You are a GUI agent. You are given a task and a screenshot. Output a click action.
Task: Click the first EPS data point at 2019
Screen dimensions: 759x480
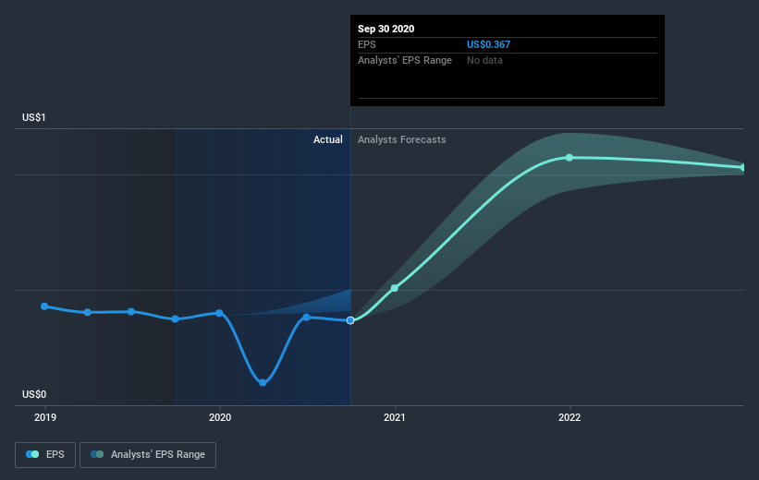[44, 306]
